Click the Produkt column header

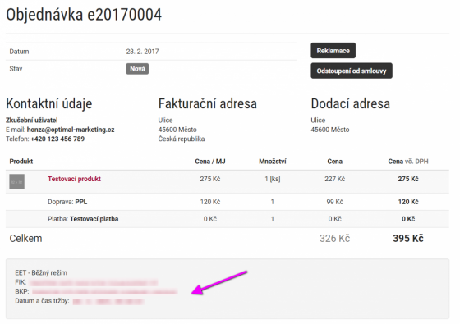(x=21, y=162)
